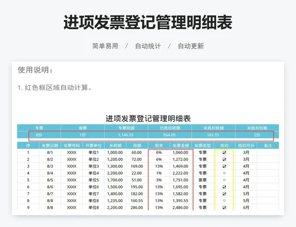
Task: Select the 普票 summary header cell
Action: [x=82, y=128]
